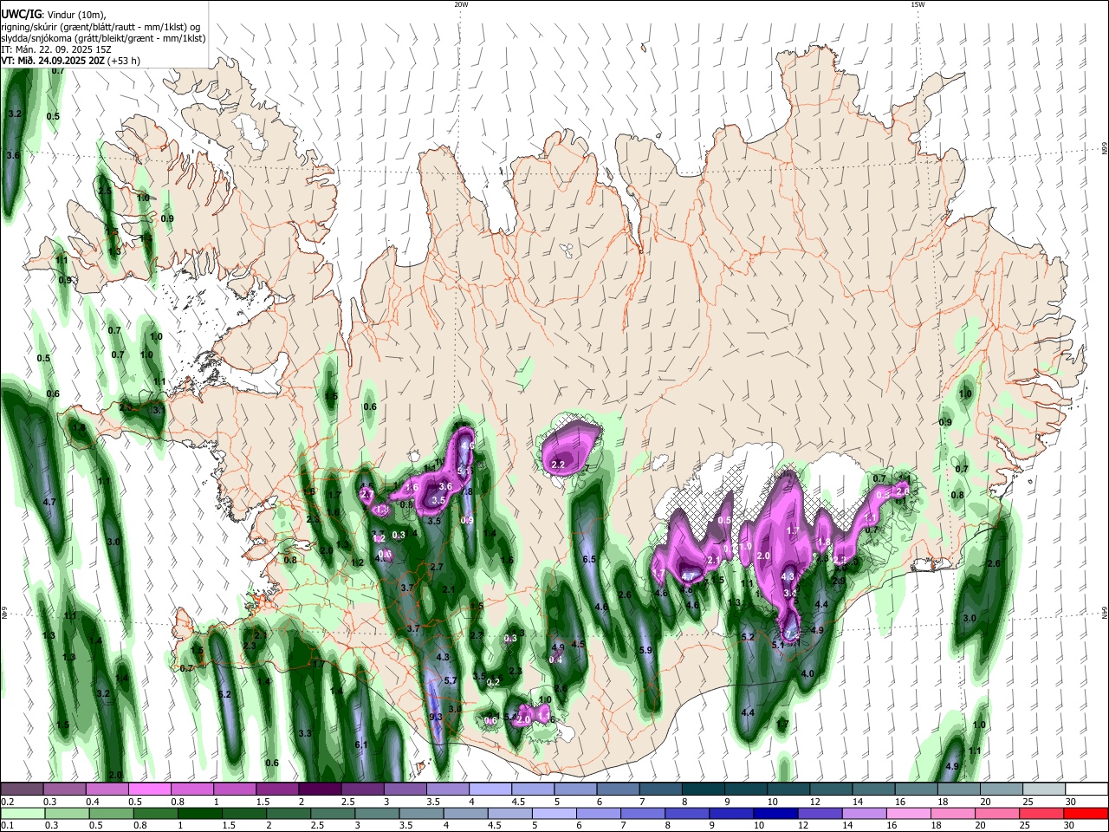Click the '15W' longitude label at the top edge
The width and height of the screenshot is (1109, 832).
point(918,4)
